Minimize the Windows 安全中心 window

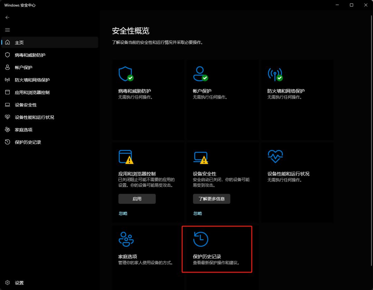(x=337, y=5)
